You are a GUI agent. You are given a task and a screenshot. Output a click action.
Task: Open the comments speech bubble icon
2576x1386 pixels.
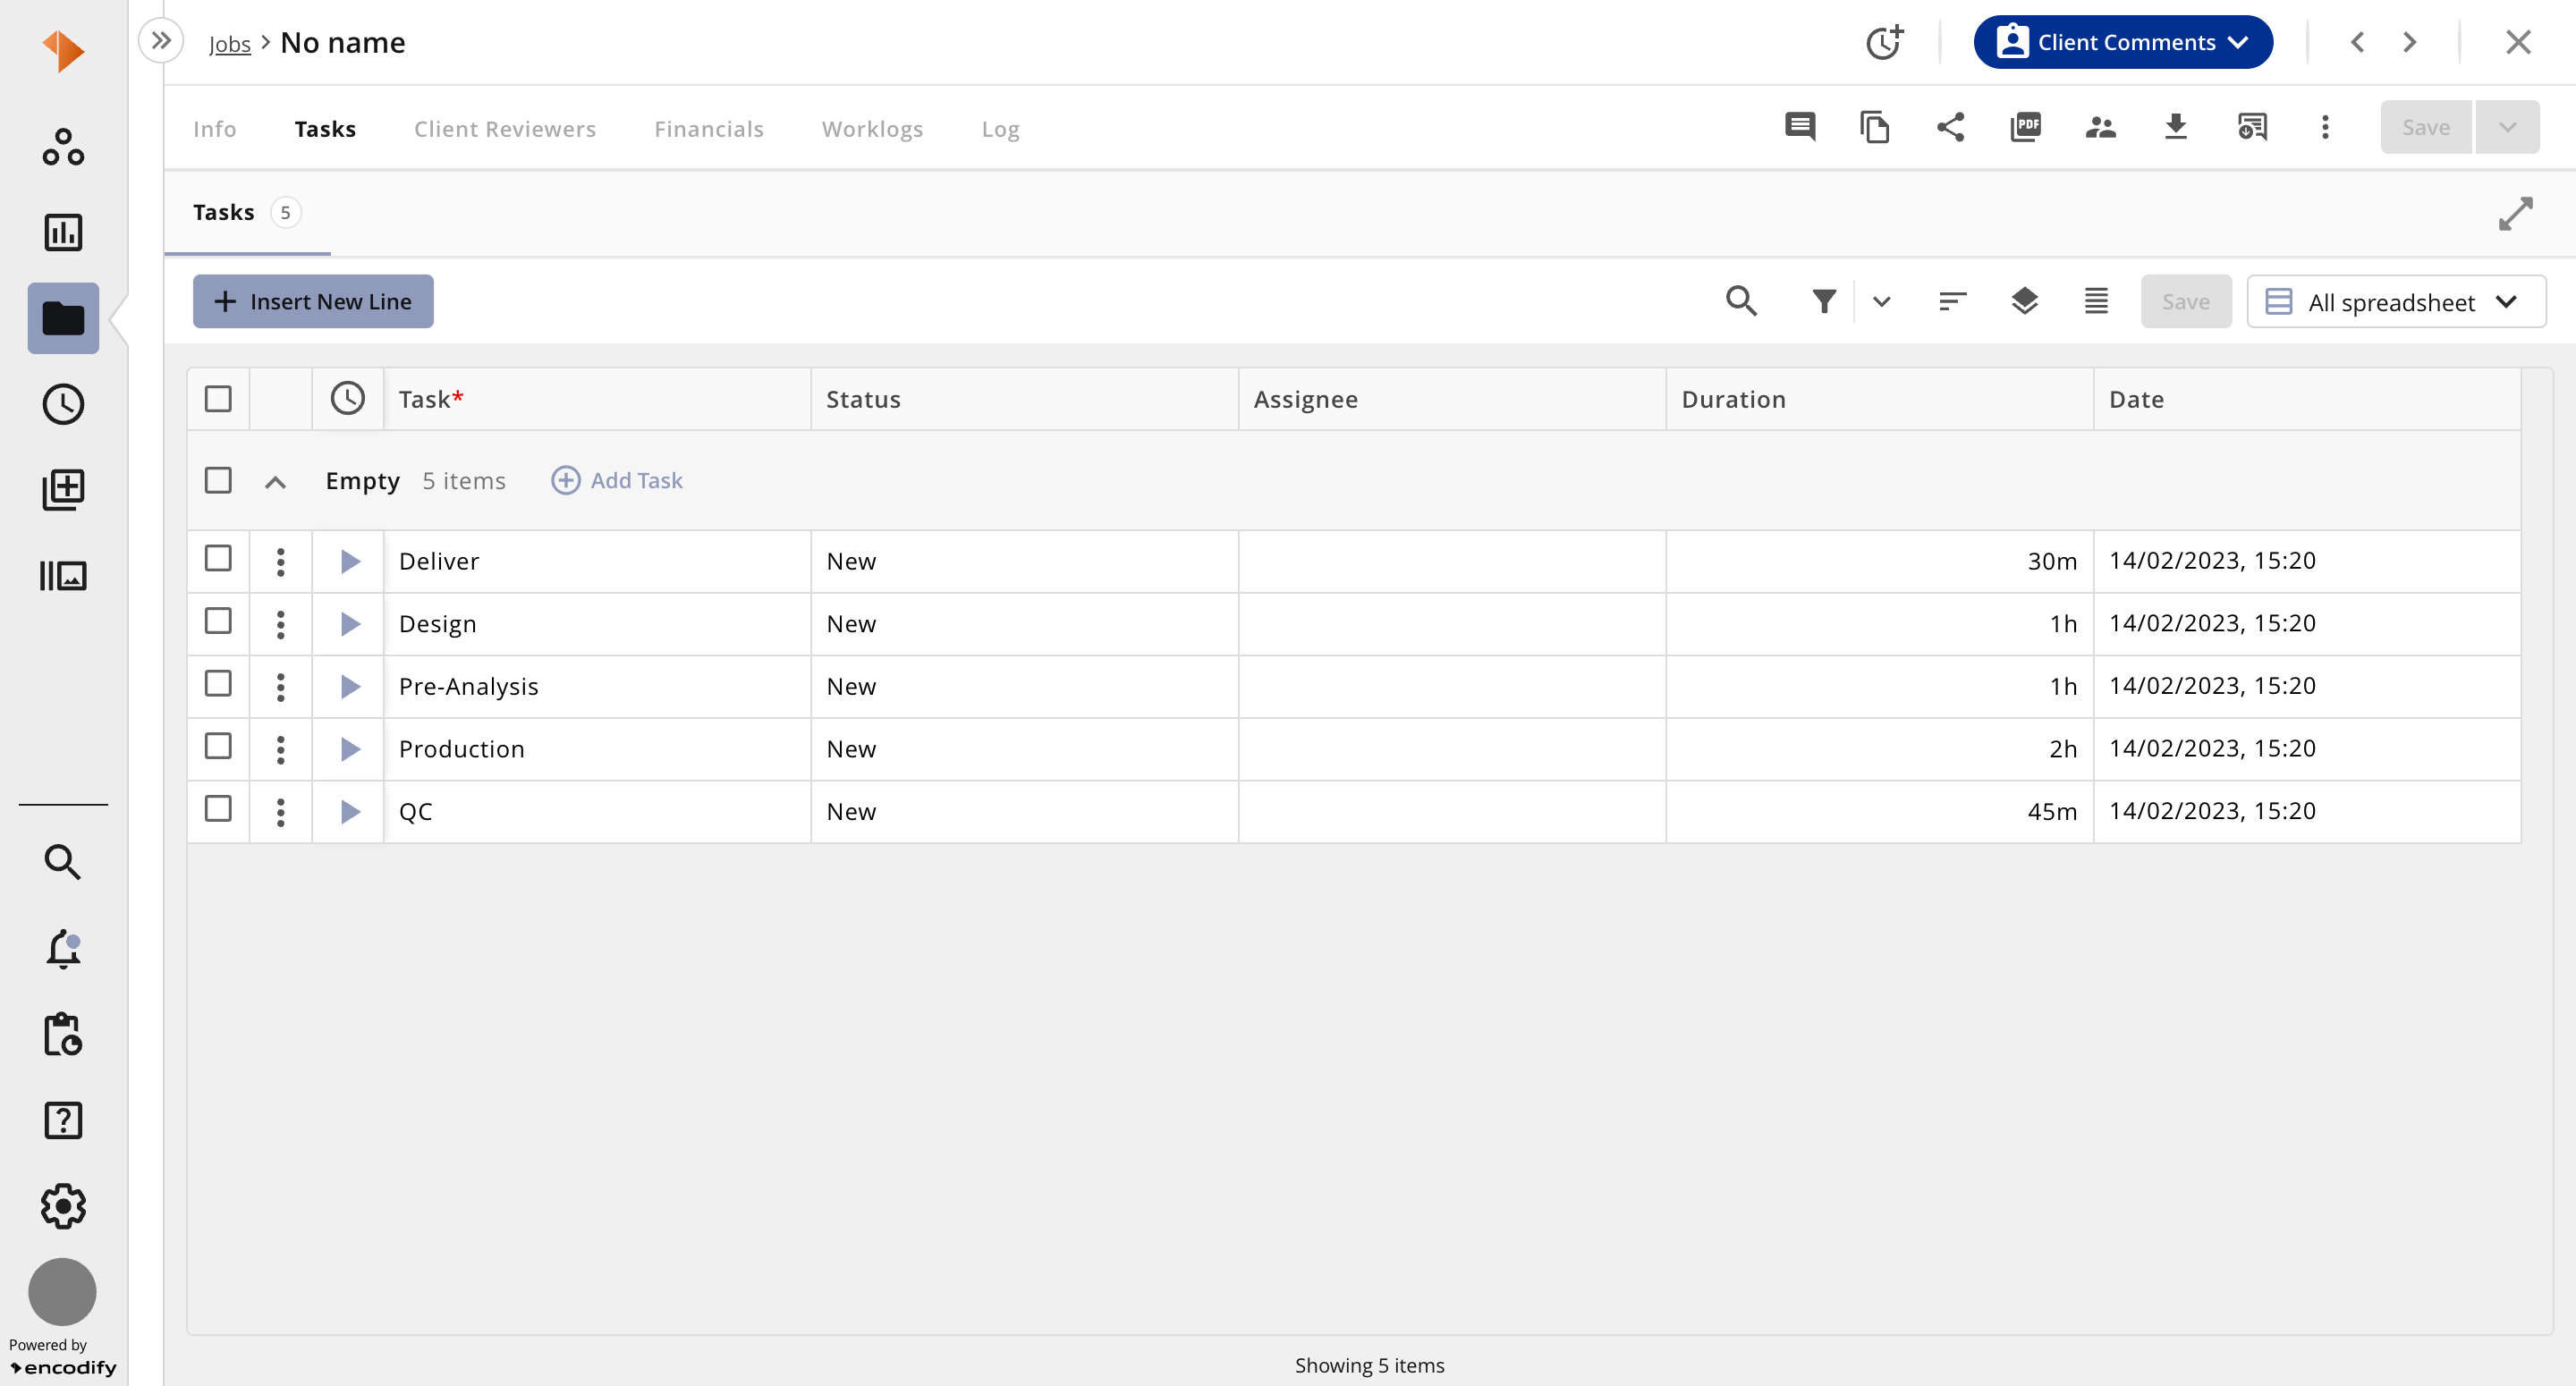(x=1800, y=127)
